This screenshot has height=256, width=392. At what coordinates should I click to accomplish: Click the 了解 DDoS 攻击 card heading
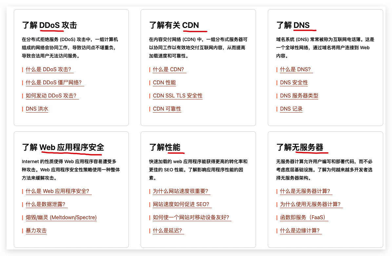[49, 25]
